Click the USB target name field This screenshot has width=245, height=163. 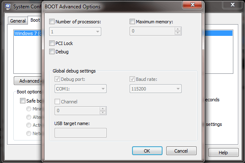click(x=81, y=133)
